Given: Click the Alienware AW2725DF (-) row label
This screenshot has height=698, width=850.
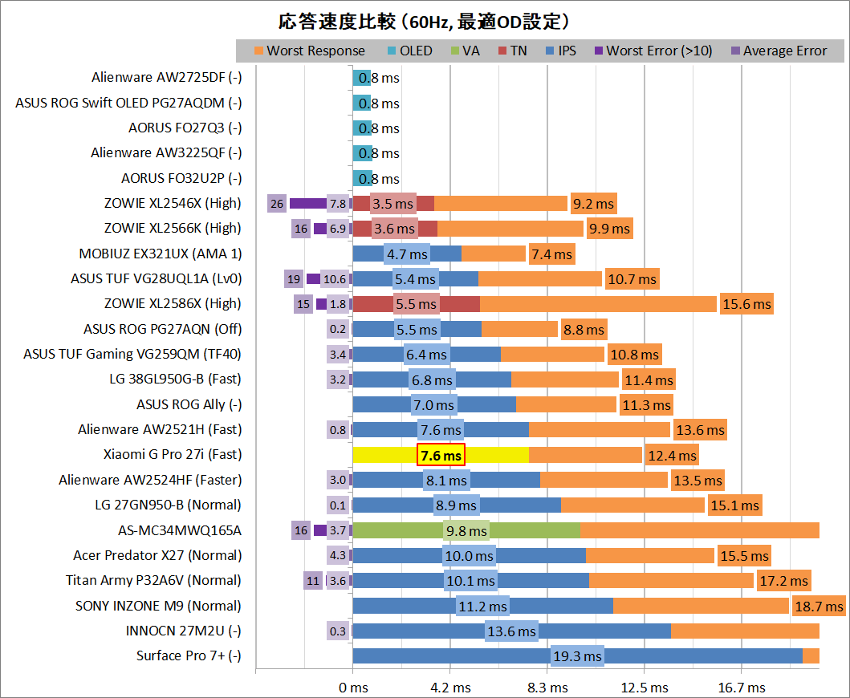Looking at the screenshot, I should 166,78.
